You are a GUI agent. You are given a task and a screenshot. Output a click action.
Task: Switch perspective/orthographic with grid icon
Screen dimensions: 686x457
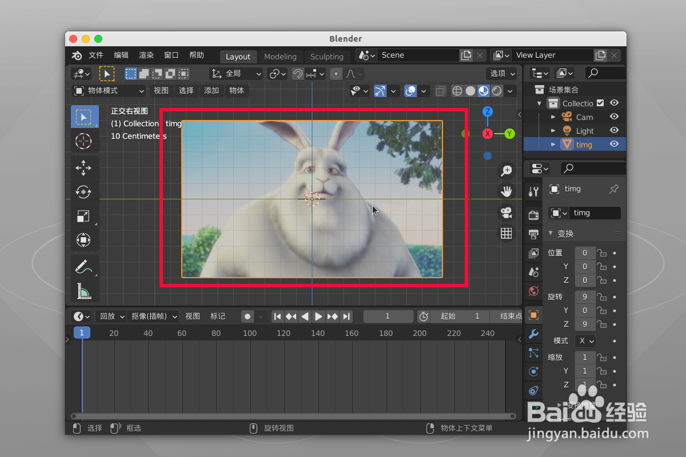[506, 233]
